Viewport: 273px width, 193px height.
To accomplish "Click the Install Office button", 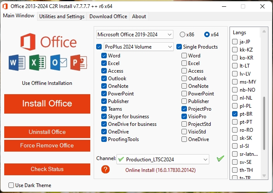I will [x=47, y=104].
